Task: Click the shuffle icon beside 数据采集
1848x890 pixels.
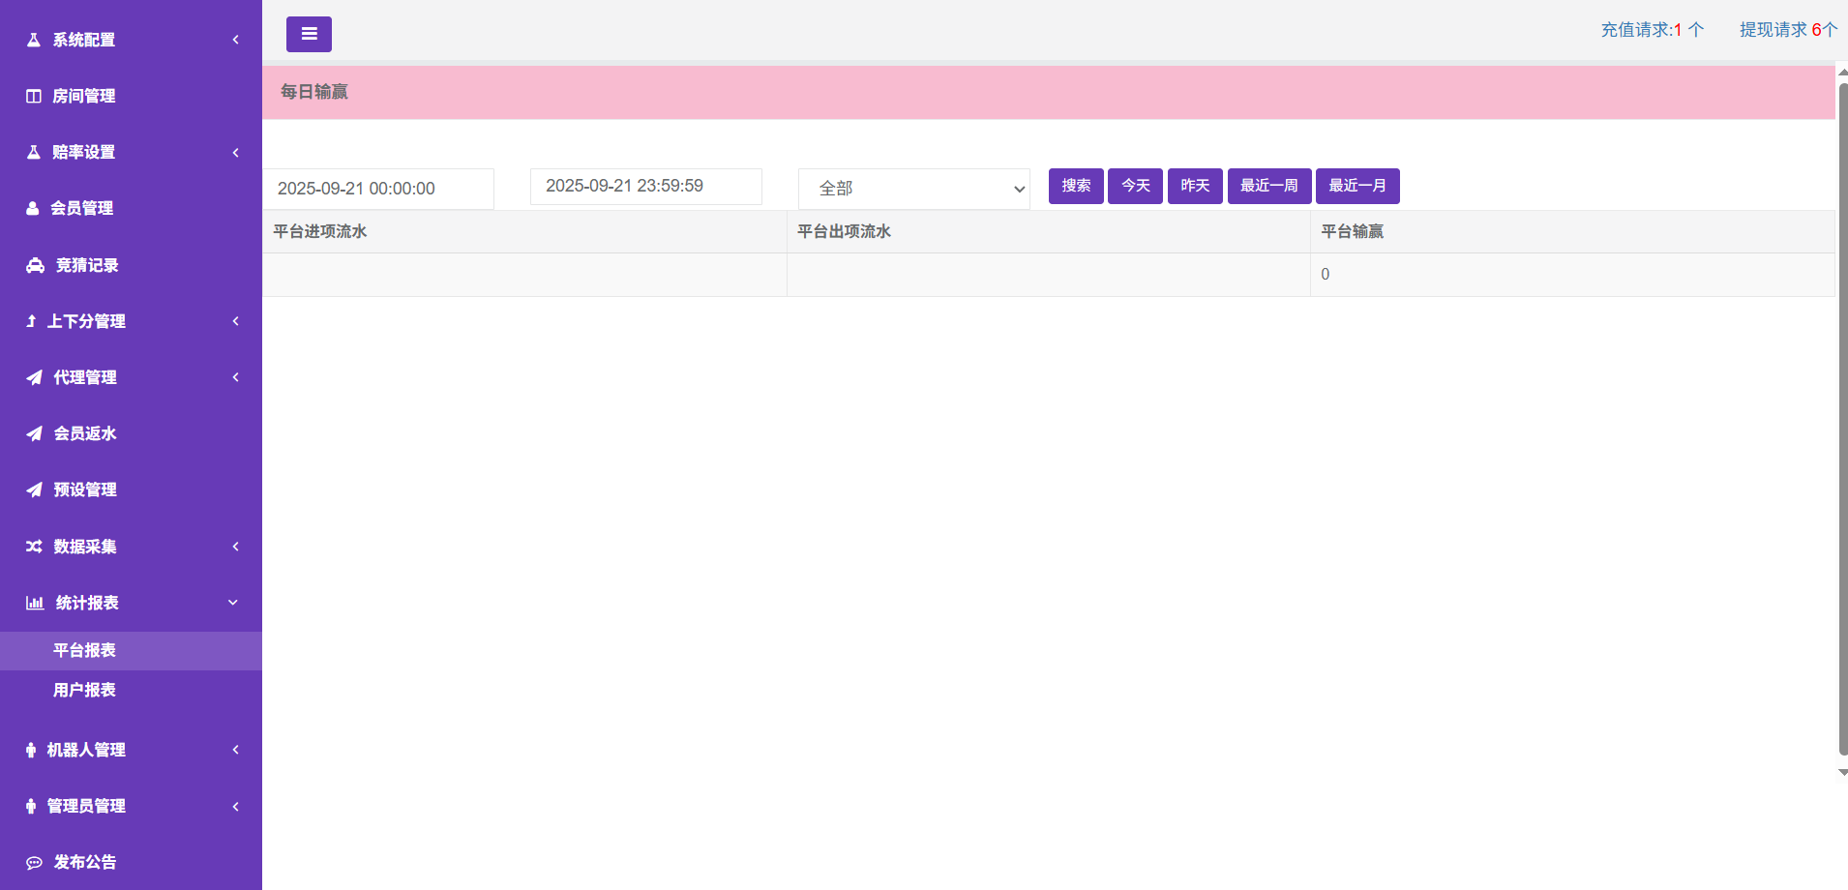Action: click(34, 547)
